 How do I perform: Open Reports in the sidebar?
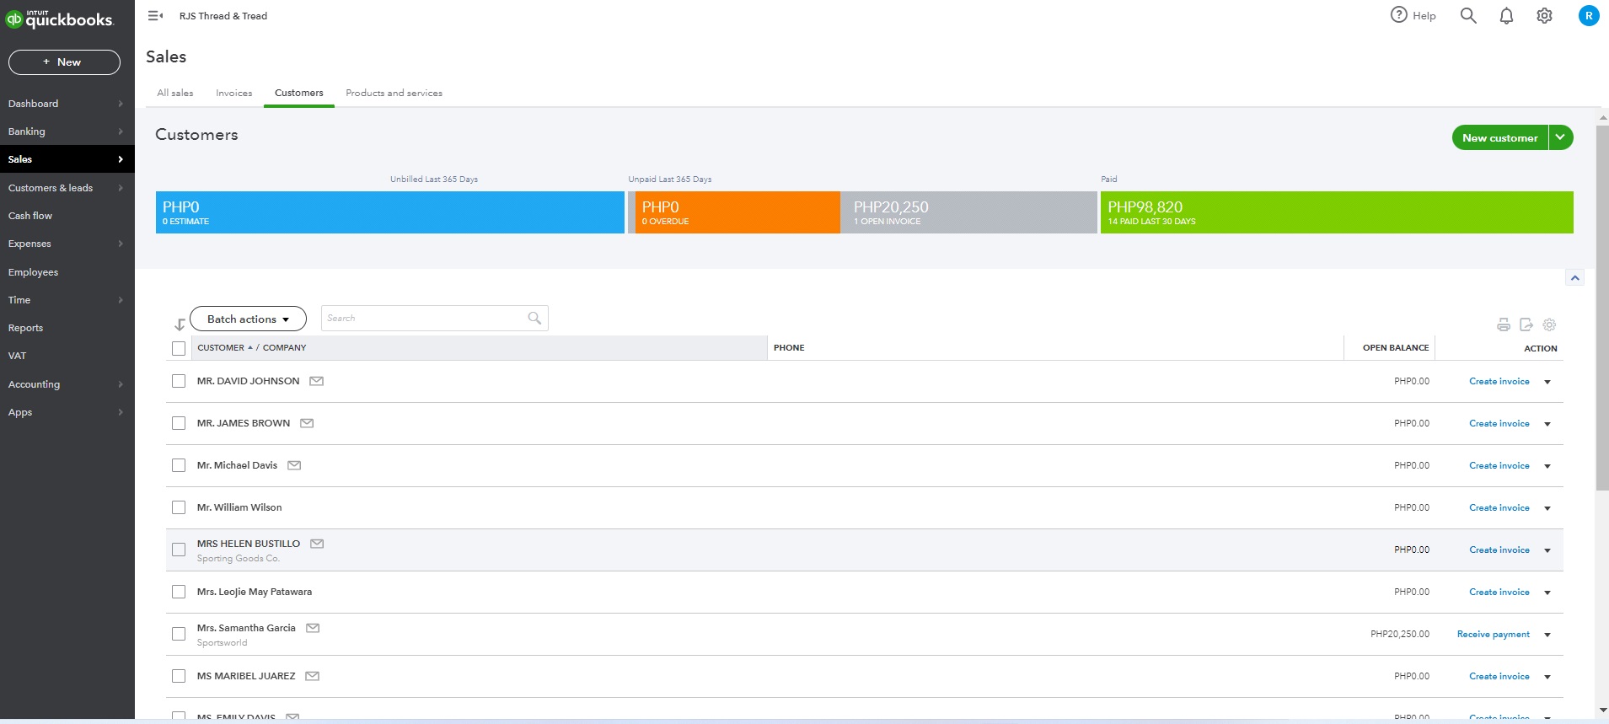[x=67, y=328]
